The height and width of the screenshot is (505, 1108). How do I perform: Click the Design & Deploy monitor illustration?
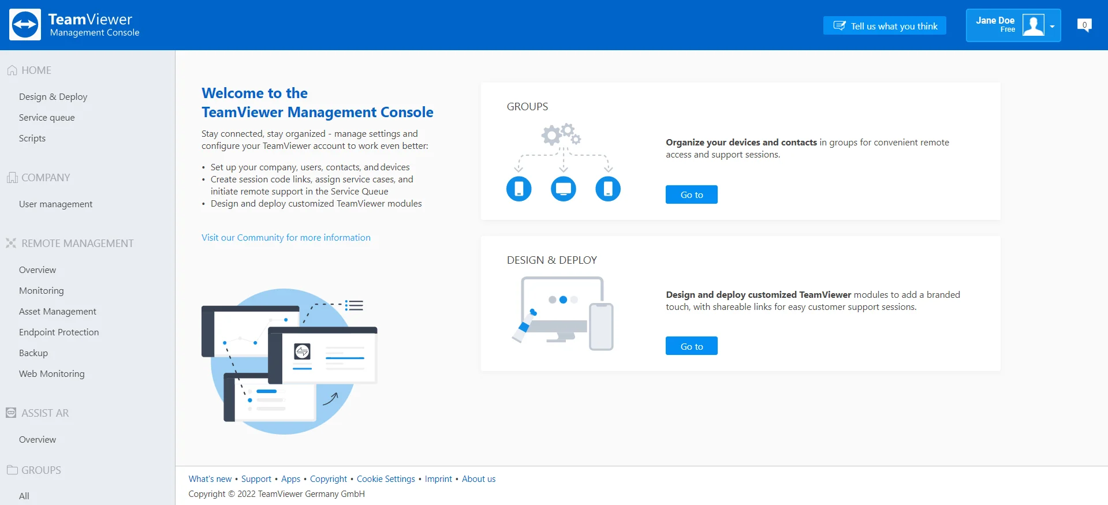[562, 313]
